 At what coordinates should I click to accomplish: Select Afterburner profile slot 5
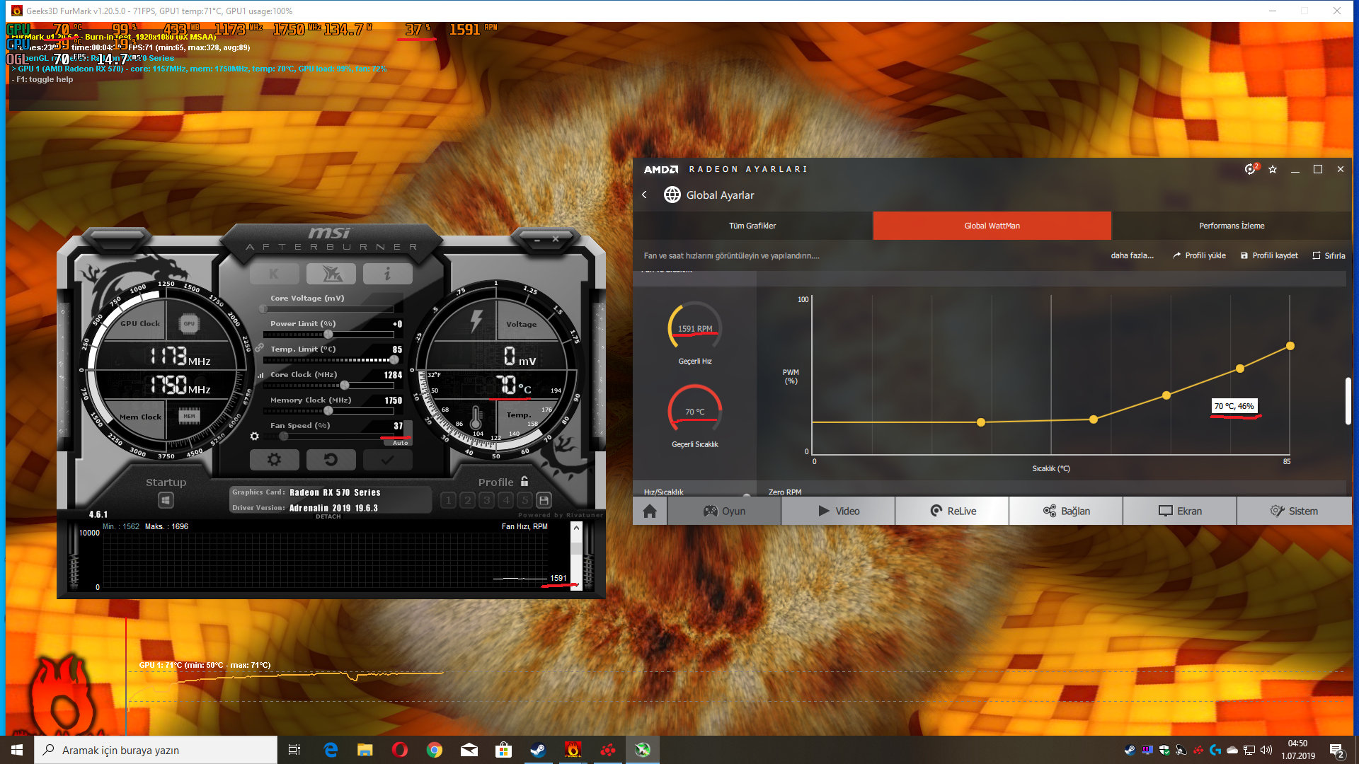click(524, 501)
